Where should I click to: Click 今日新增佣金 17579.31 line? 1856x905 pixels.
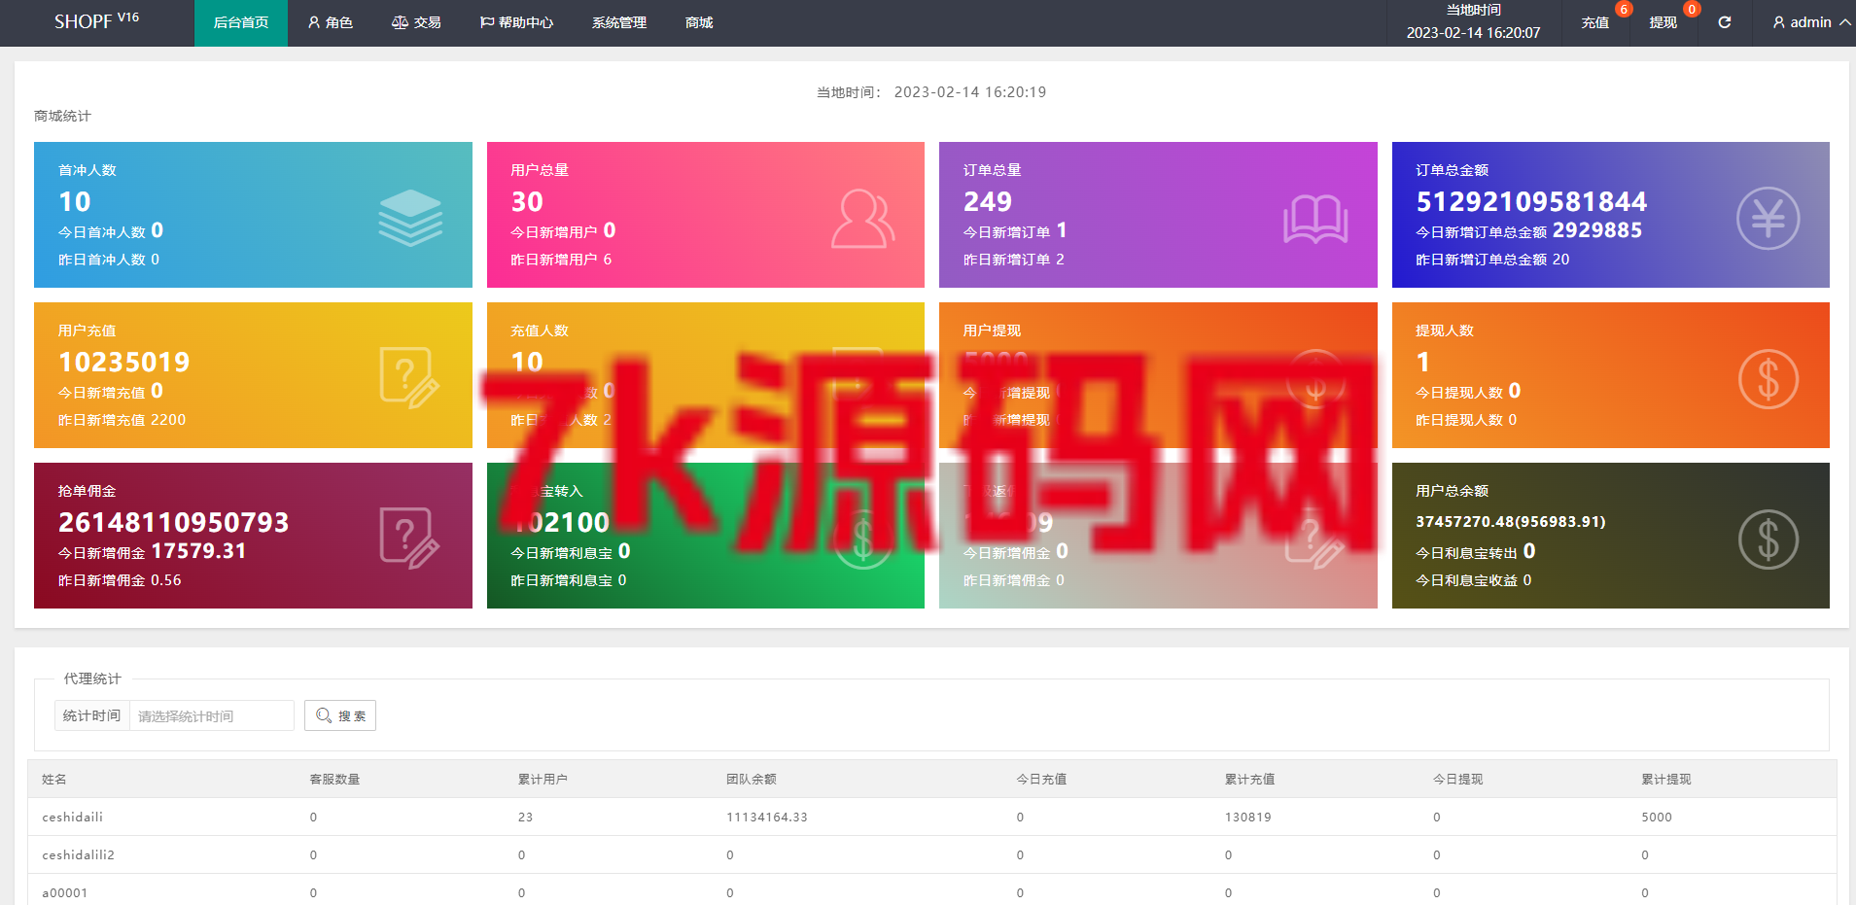[x=152, y=551]
